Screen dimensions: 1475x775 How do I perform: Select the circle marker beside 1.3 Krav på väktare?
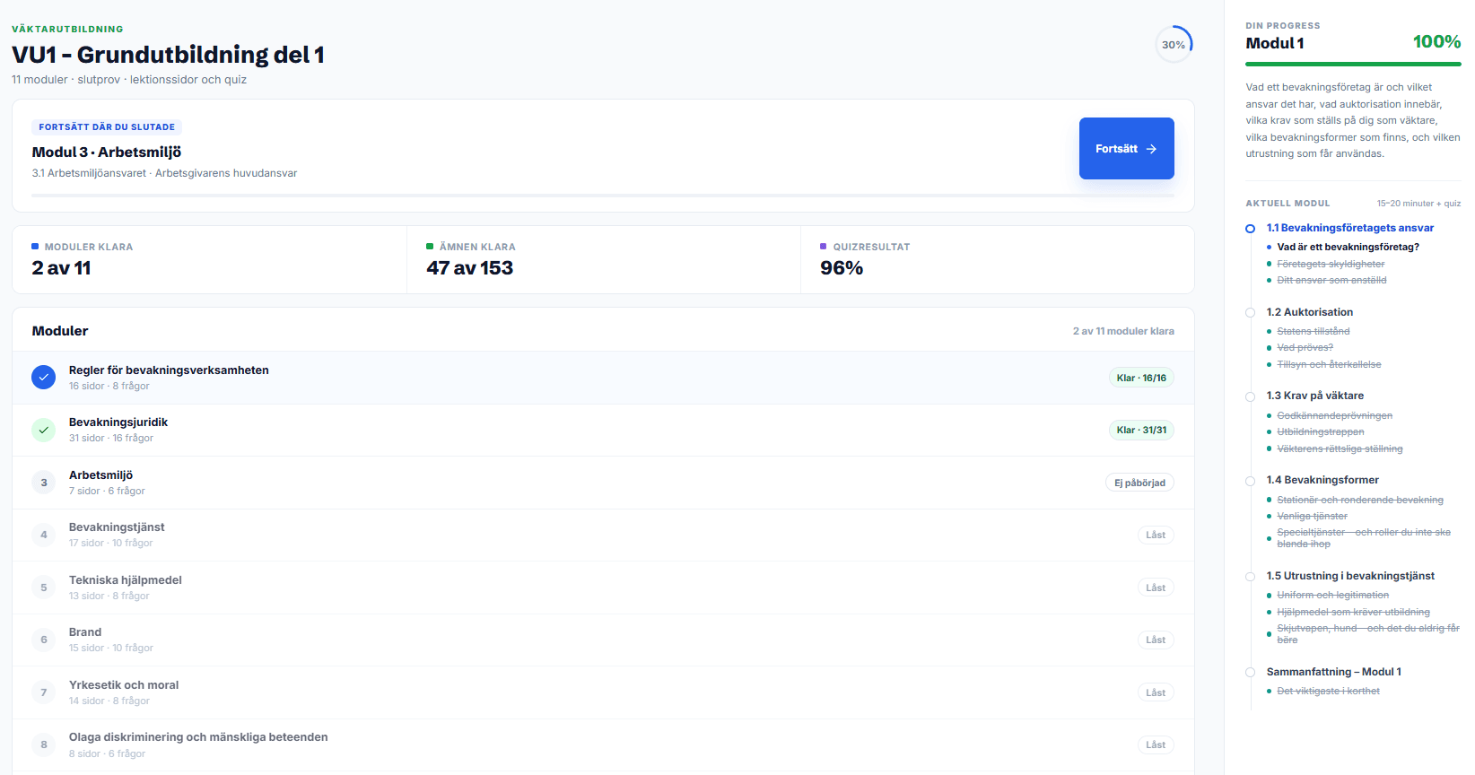point(1250,396)
